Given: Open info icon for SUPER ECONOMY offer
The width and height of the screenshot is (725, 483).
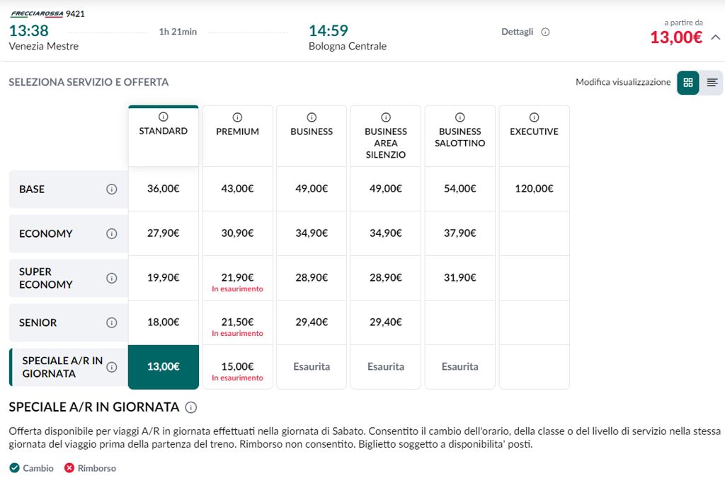Looking at the screenshot, I should 111,278.
